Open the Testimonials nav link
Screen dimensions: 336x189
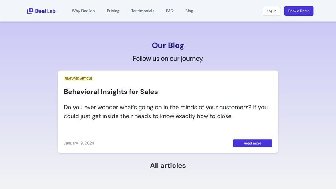click(143, 11)
